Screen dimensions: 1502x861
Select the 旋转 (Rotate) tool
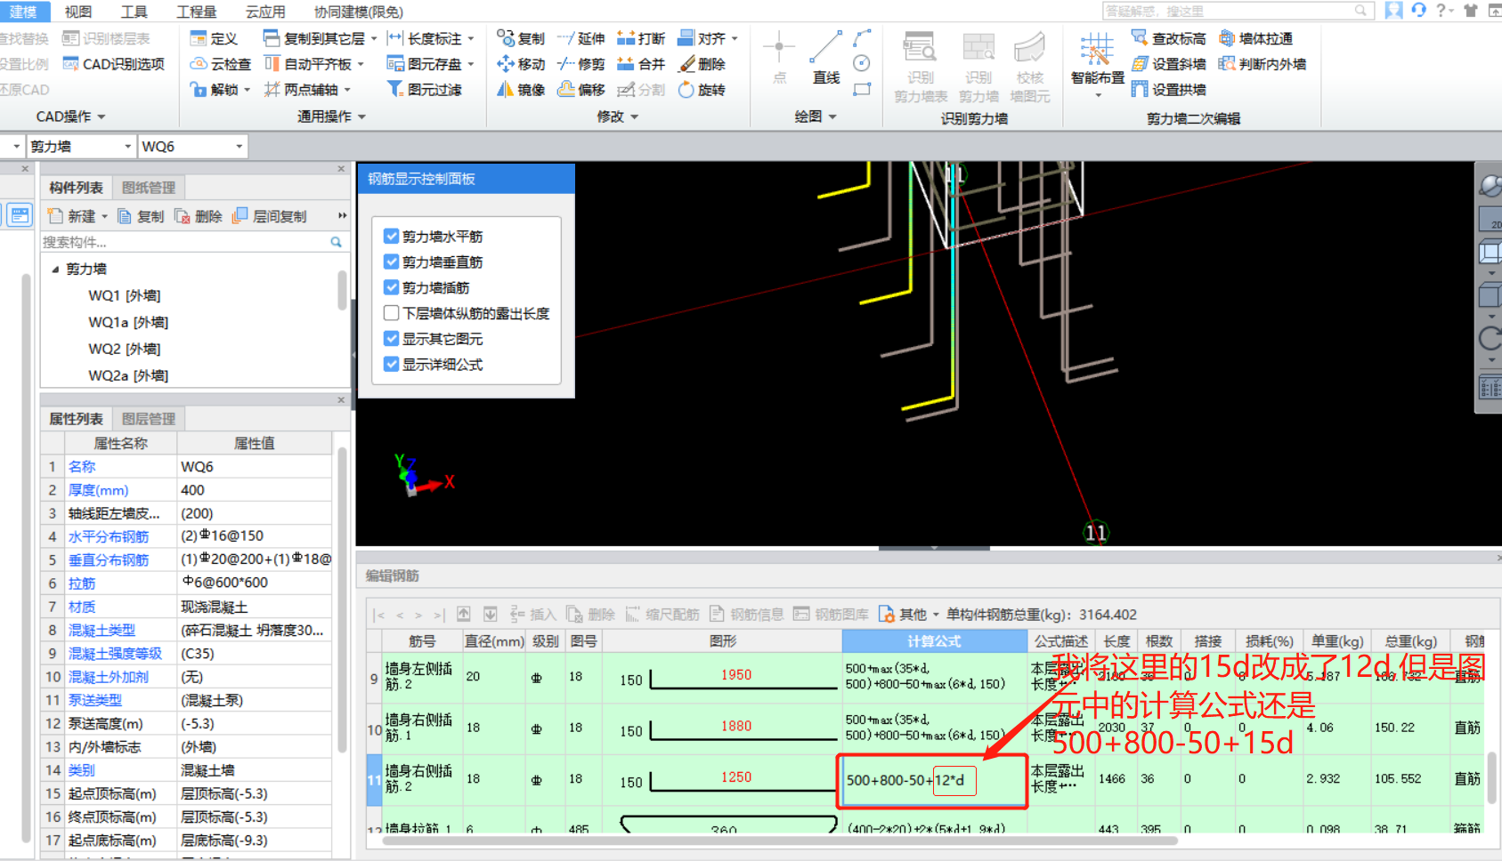(x=702, y=90)
